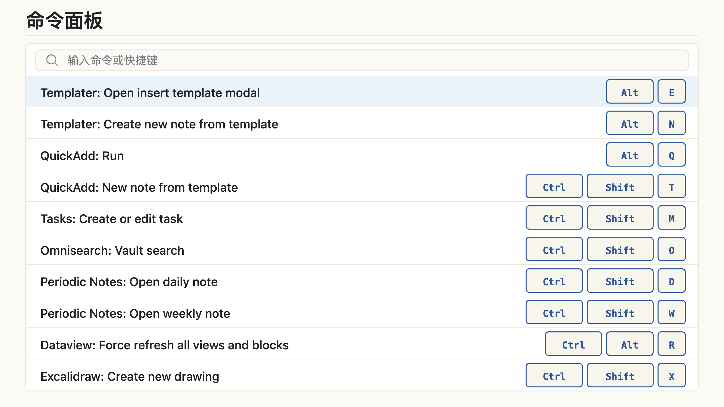The width and height of the screenshot is (724, 407).
Task: Click Shift badge in Open daily note row
Action: pos(620,280)
